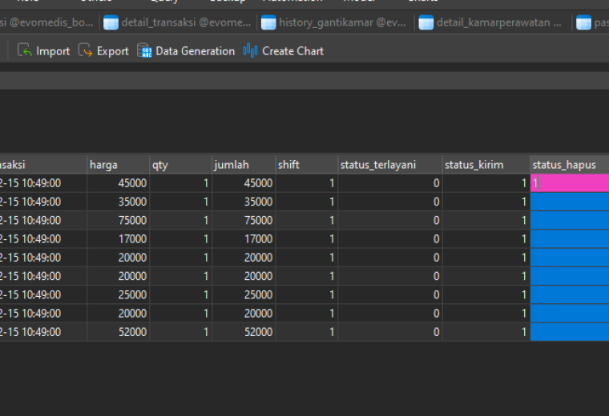Screen dimensions: 609x416
Task: Click the pink editing cell in status_hapus
Action: coord(570,183)
